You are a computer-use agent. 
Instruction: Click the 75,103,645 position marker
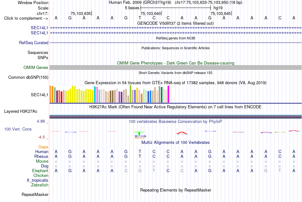(x=221, y=13)
